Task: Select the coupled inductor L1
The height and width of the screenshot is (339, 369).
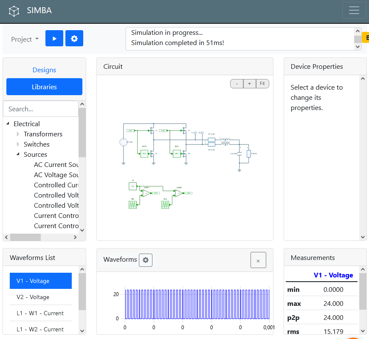Action: coord(225,142)
